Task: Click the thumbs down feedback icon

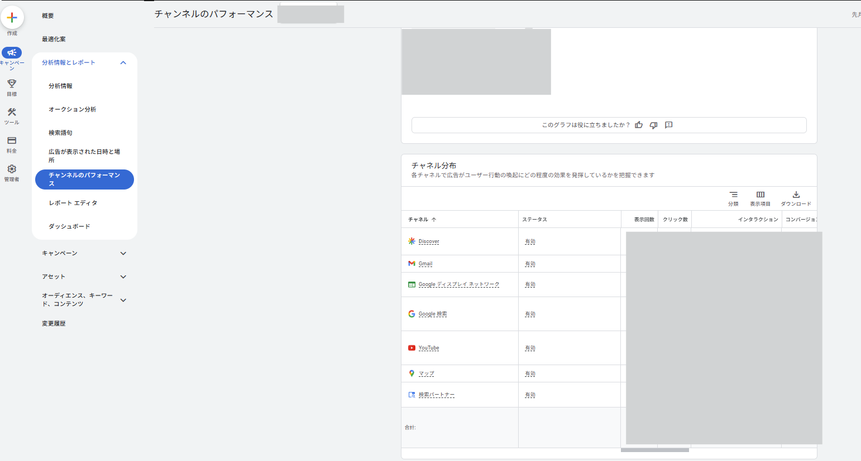Action: (653, 125)
